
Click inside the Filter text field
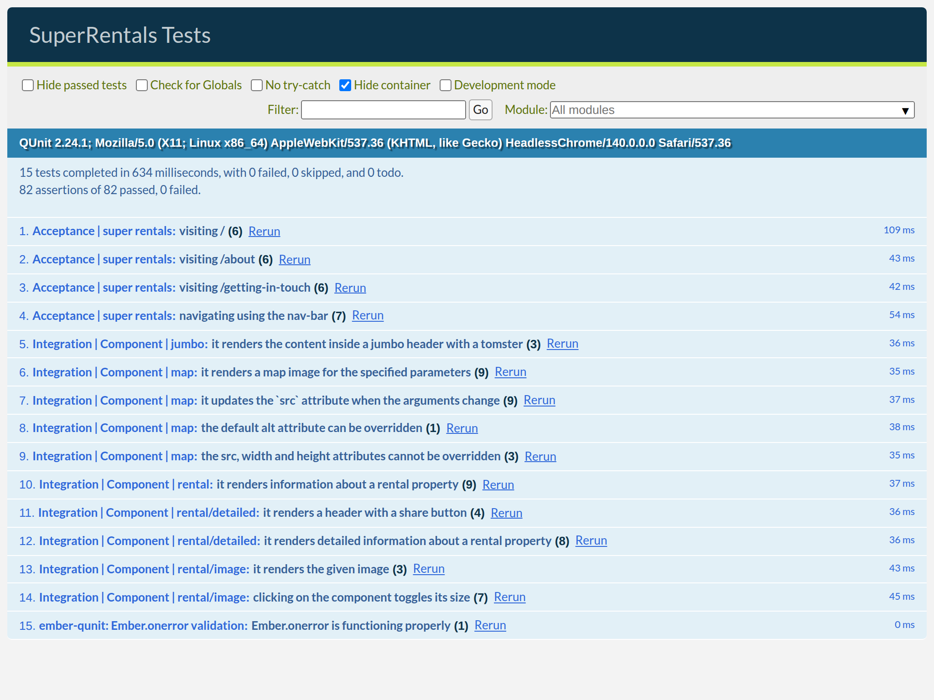click(383, 110)
